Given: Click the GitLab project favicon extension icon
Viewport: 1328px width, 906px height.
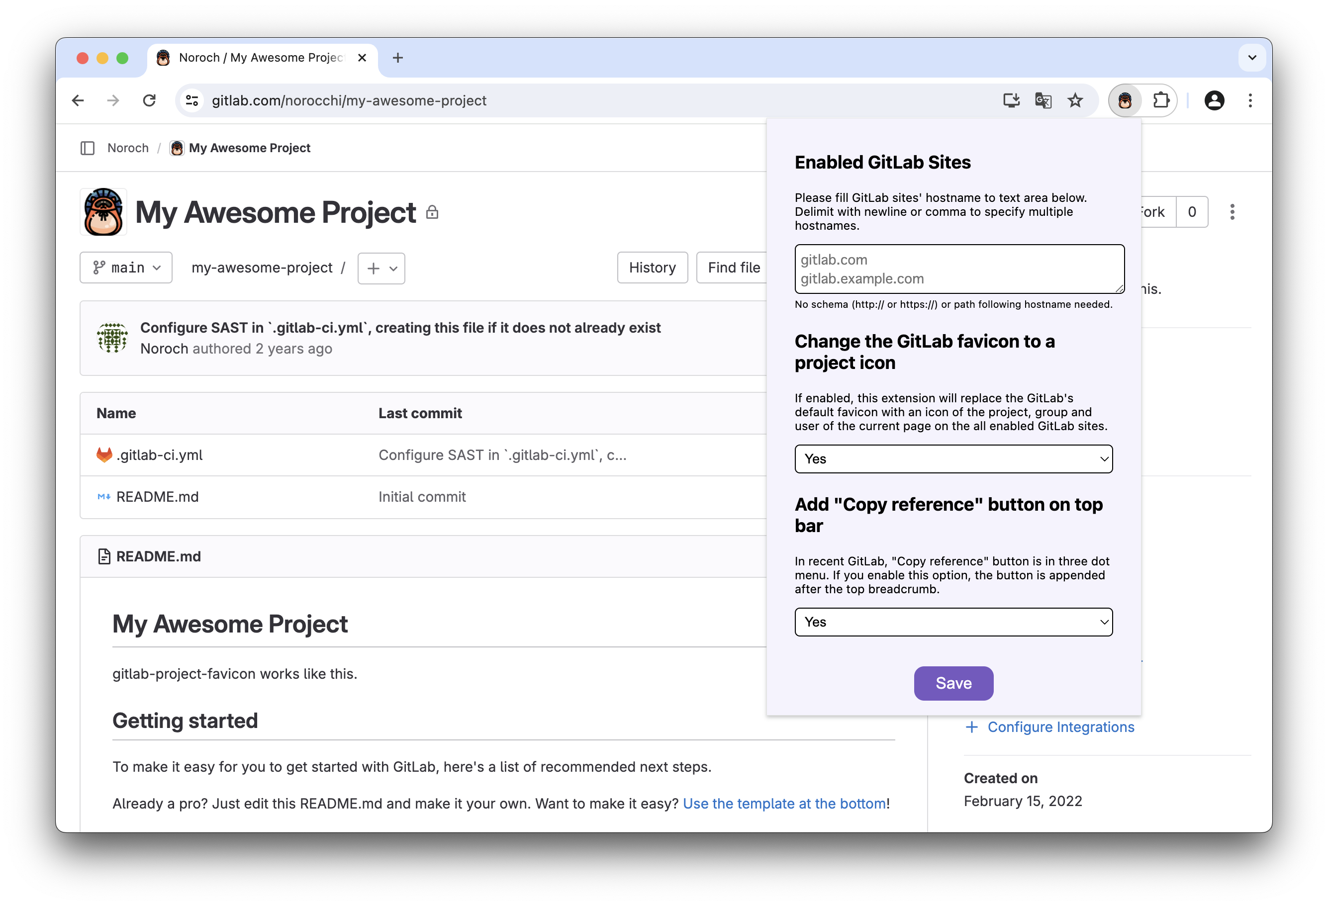Looking at the screenshot, I should (x=1125, y=100).
